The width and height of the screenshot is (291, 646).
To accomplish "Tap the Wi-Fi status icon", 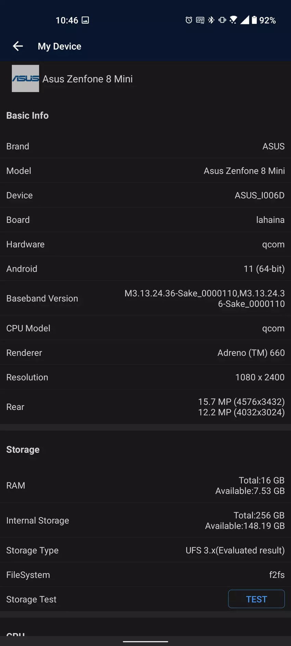I will pos(233,20).
